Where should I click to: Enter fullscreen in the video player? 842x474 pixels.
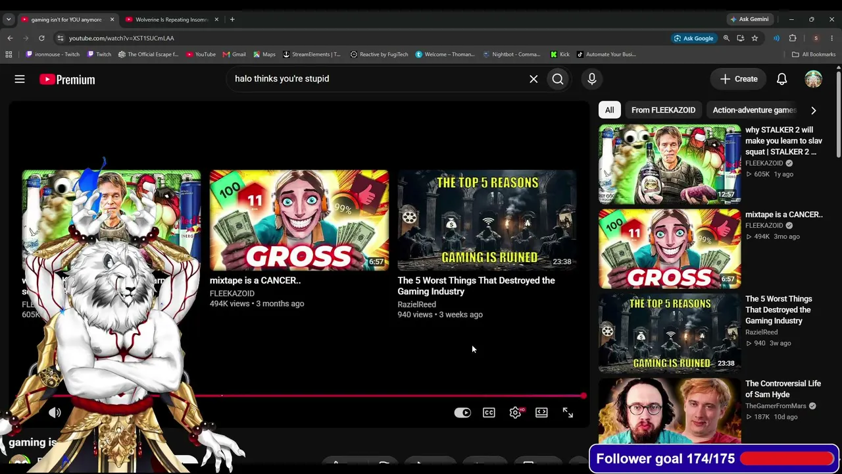tap(568, 413)
